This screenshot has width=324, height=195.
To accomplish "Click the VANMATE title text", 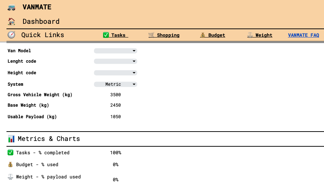I will click(37, 7).
